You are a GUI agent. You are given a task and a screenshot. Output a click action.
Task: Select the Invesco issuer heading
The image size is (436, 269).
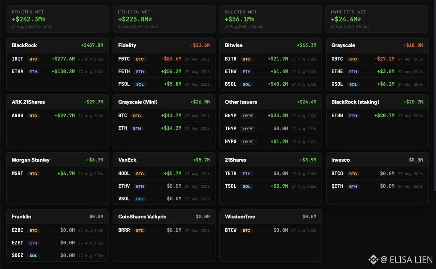coord(341,160)
